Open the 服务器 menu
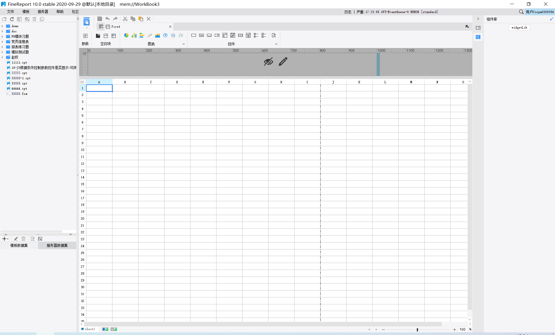This screenshot has height=335, width=555. pos(43,12)
